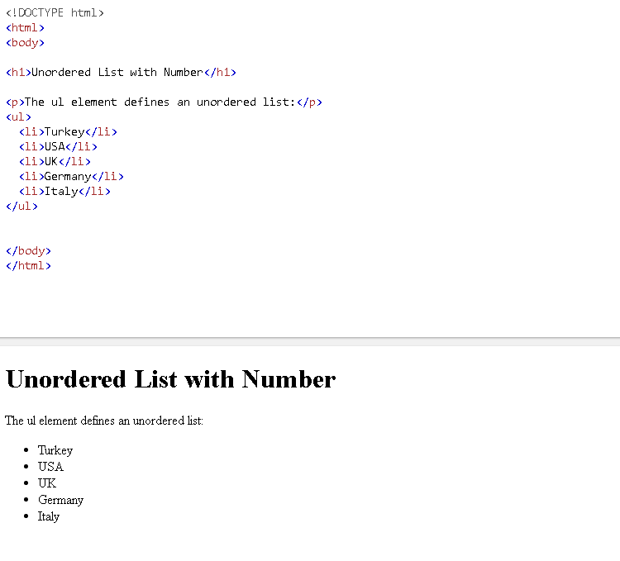Click the opening <html> tag line
The image size is (620, 561).
[25, 28]
